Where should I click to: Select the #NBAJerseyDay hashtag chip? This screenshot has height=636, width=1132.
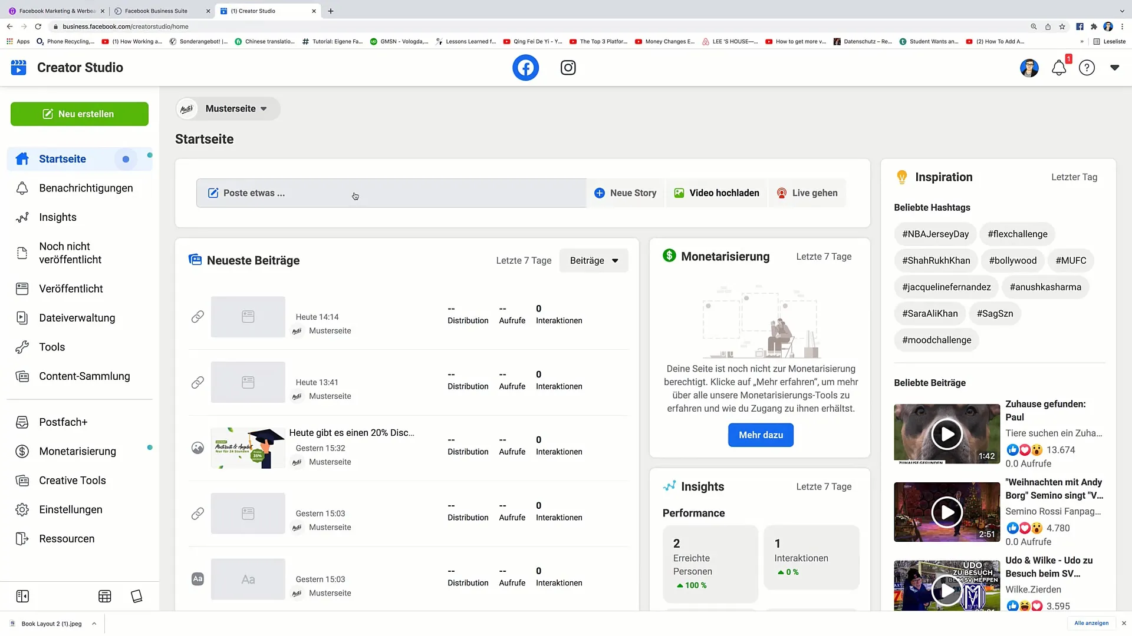935,234
